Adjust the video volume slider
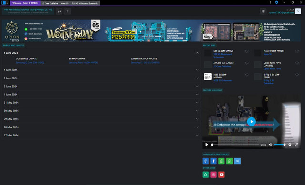The width and height of the screenshot is (305, 185). tap(280, 145)
